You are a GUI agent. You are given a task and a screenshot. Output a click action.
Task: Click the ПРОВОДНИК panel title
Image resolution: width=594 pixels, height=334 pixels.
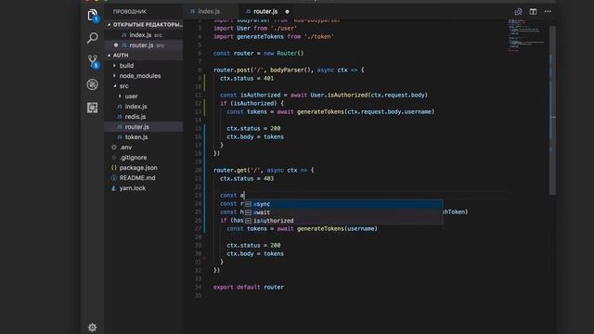pos(130,12)
